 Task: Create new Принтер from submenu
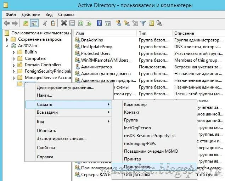(x=154, y=159)
